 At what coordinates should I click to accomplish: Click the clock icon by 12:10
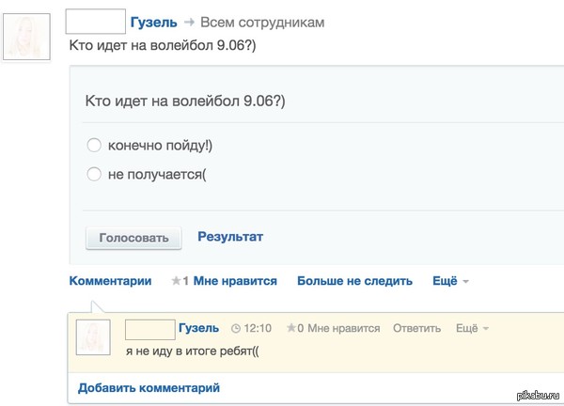click(x=236, y=329)
